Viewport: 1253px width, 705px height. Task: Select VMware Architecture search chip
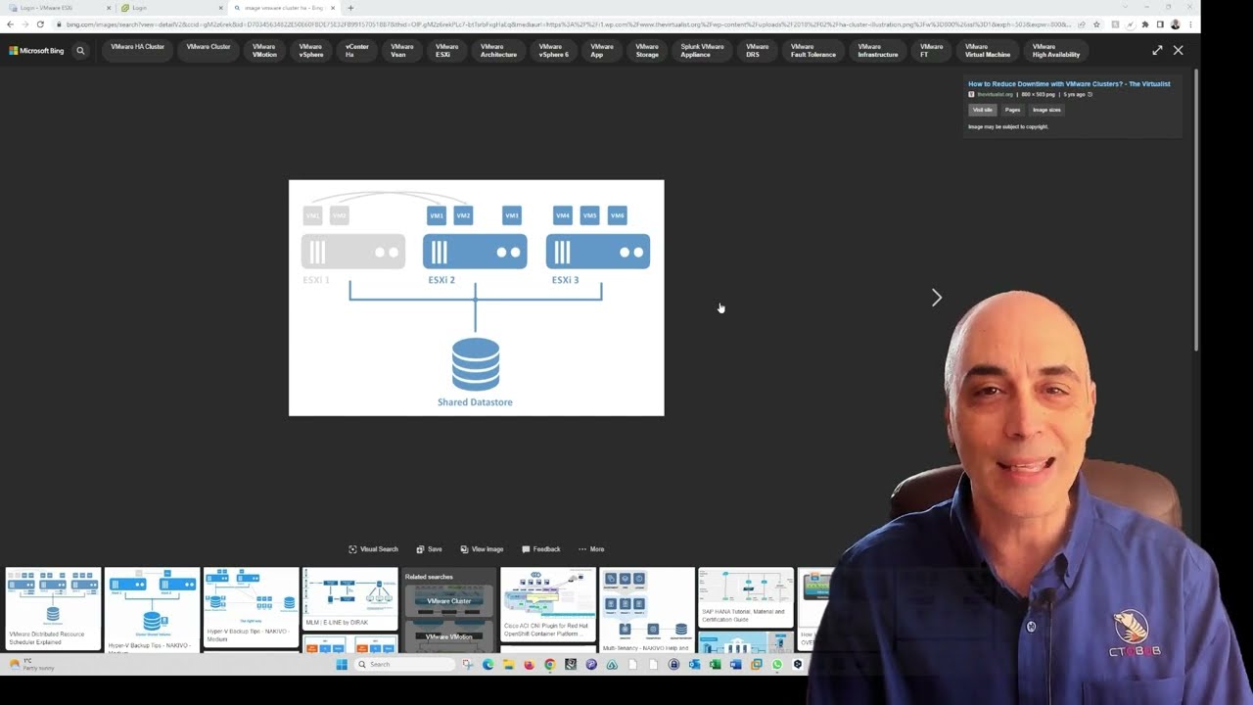[498, 50]
